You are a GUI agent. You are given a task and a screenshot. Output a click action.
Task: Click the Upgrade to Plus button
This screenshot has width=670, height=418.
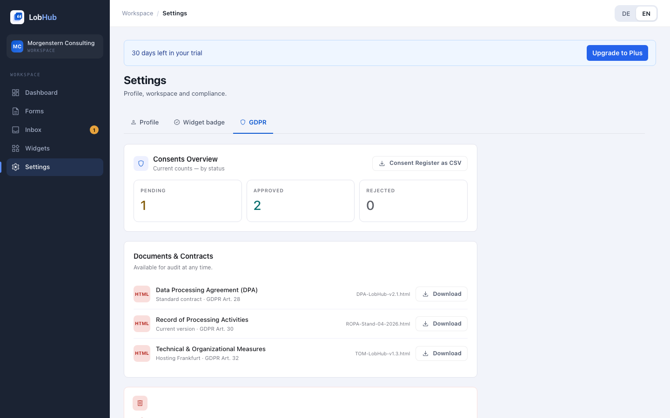(x=617, y=53)
